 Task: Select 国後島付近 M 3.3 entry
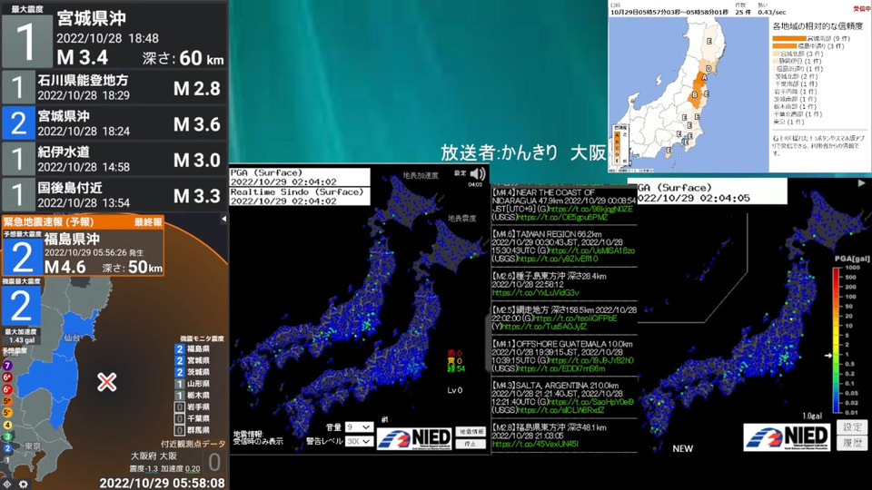[114, 195]
